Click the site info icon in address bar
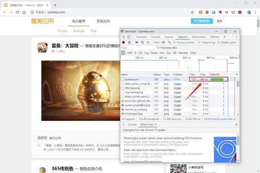The image size is (260, 173). [x=32, y=12]
